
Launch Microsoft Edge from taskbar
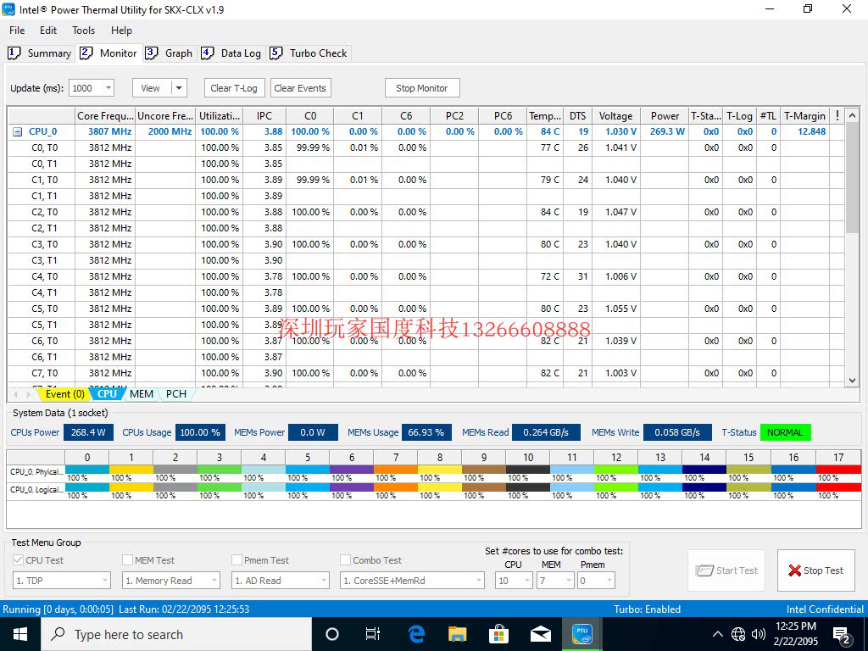coord(415,634)
